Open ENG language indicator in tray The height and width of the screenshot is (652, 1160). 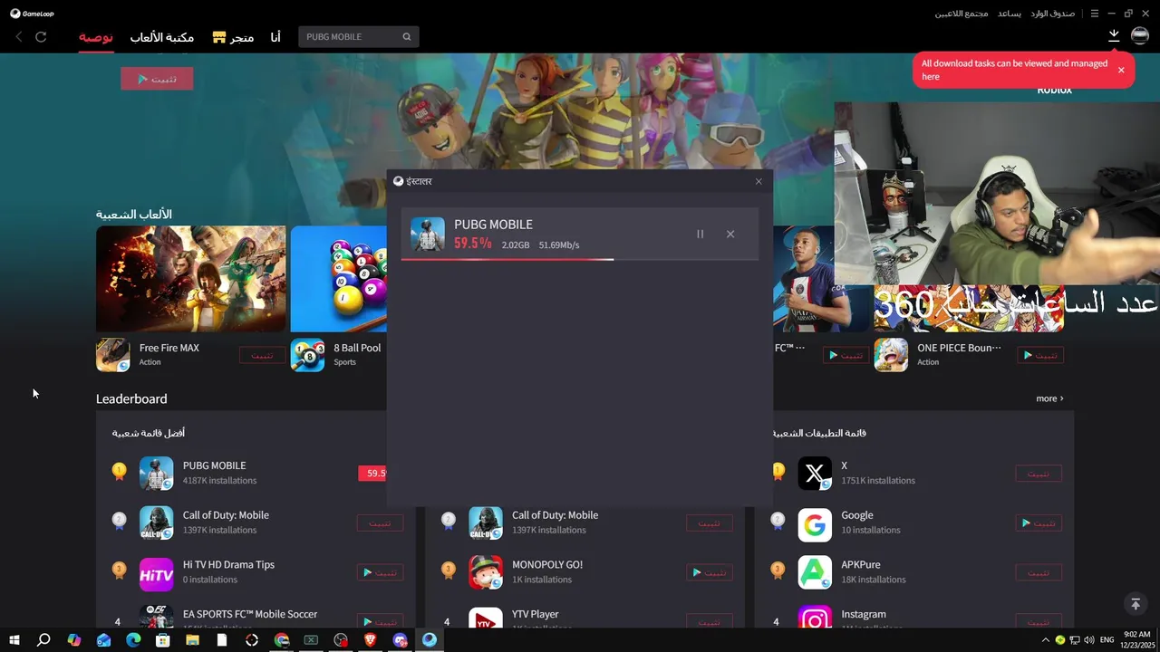1107,640
